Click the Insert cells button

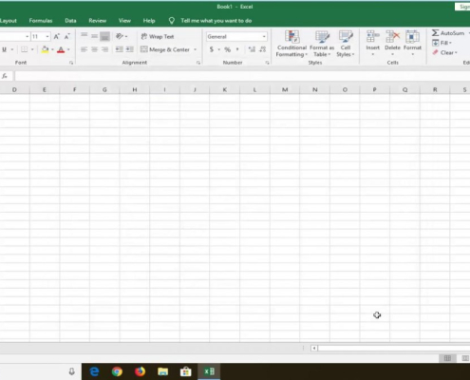click(372, 44)
